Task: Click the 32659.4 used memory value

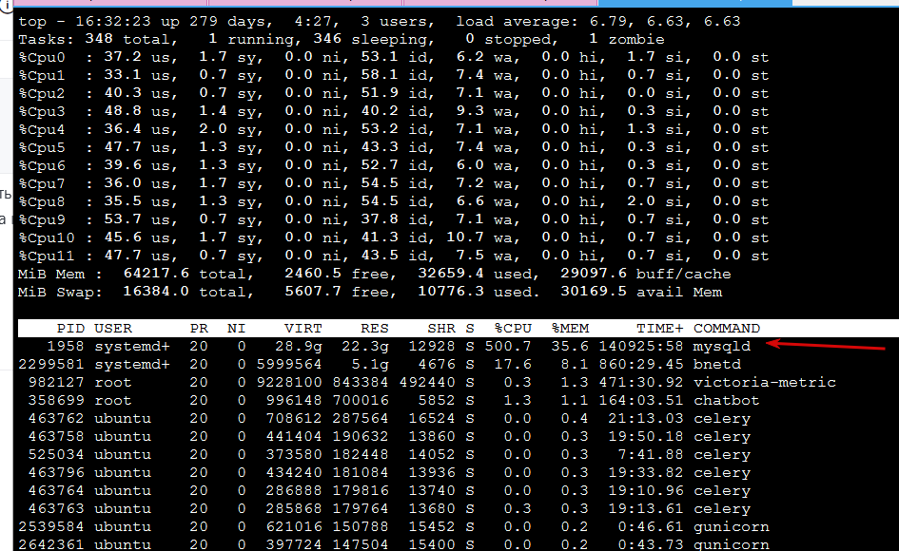Action: (x=451, y=274)
